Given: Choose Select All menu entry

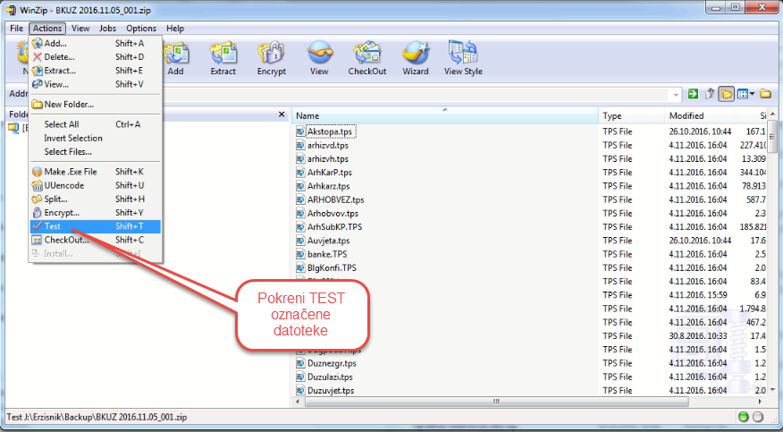Looking at the screenshot, I should [95, 124].
